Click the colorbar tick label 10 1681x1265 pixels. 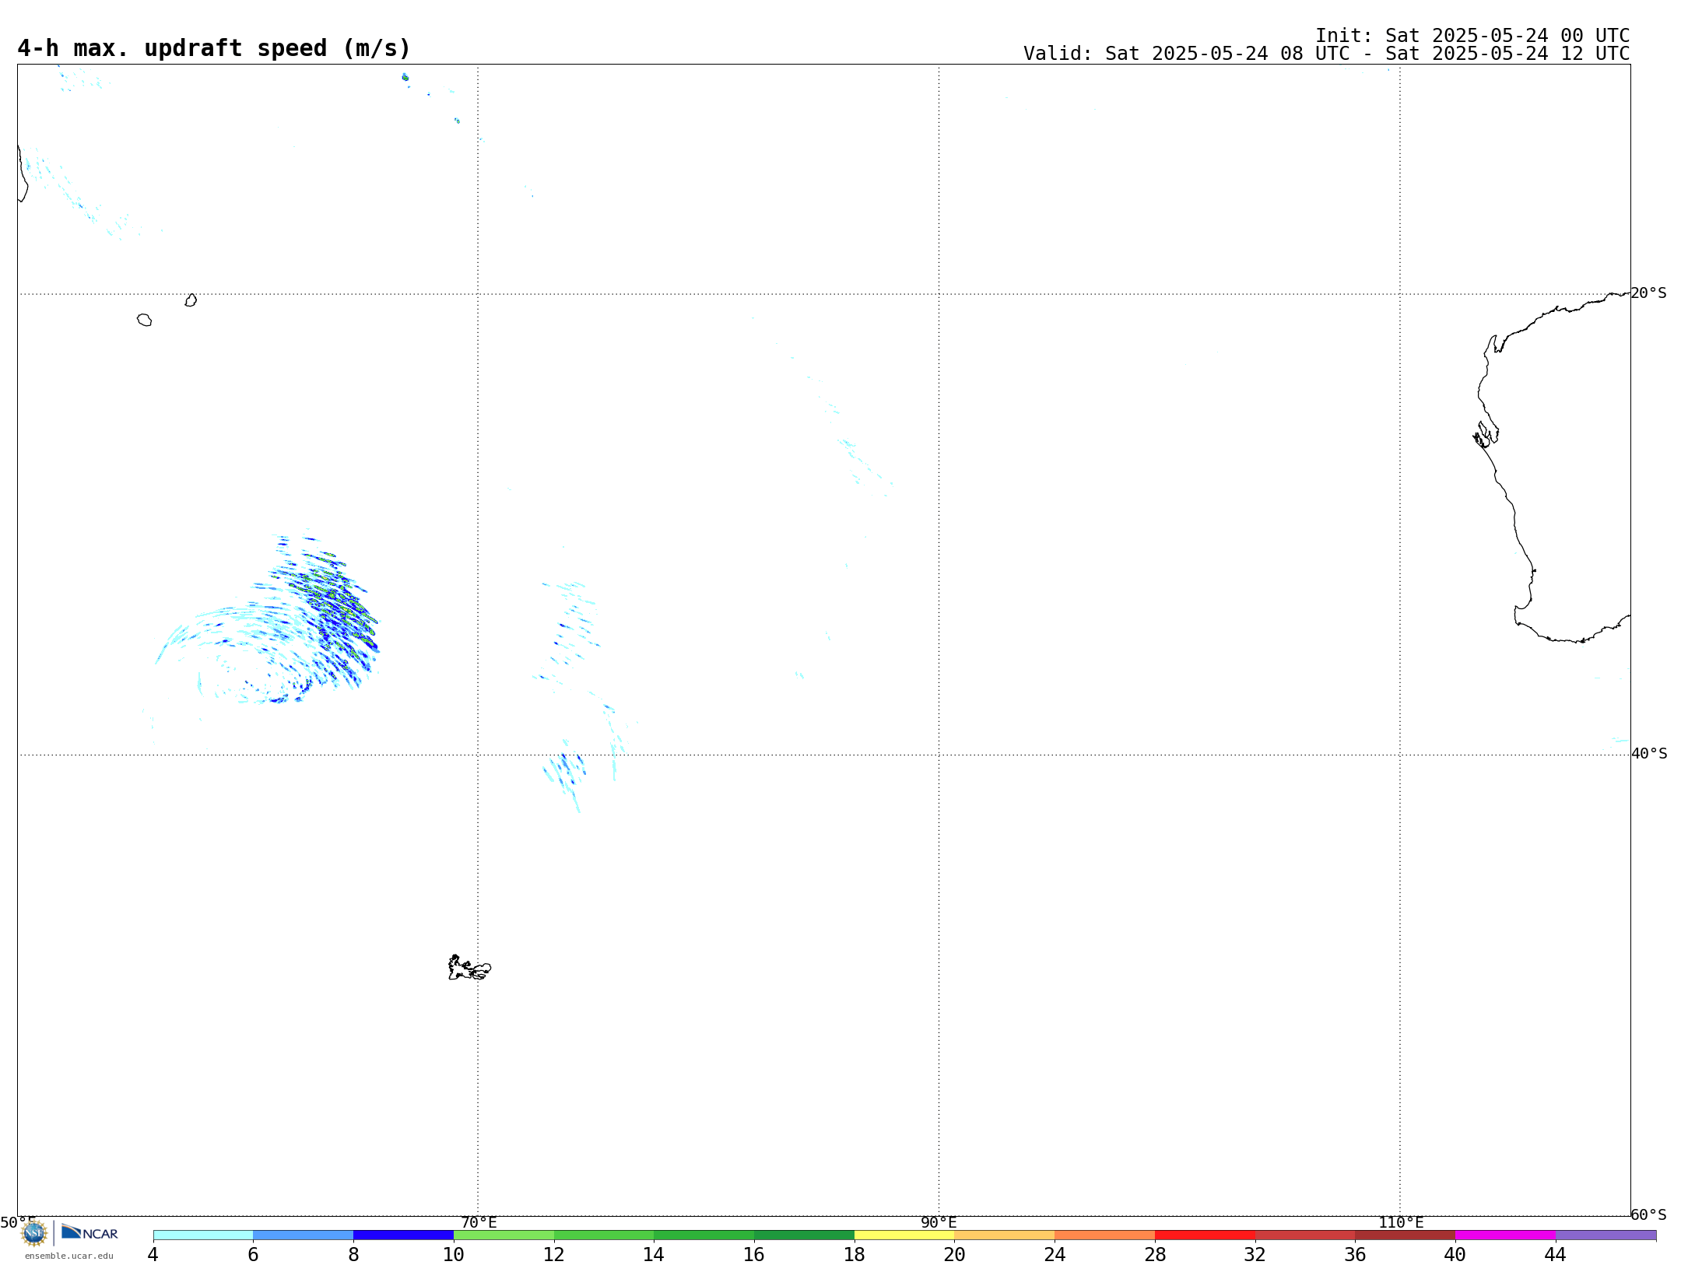tap(454, 1255)
